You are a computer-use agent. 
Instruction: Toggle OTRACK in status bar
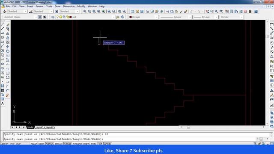(x=77, y=144)
